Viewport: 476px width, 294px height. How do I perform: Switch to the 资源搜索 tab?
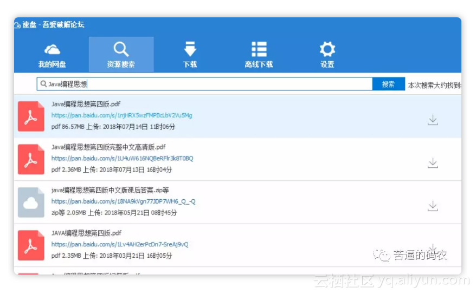[x=121, y=55]
